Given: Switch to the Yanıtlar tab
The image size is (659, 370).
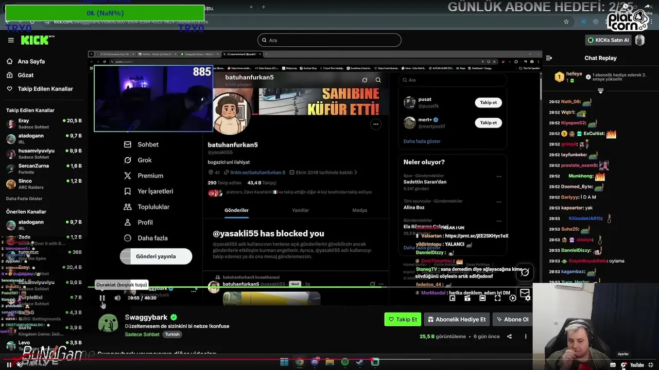Looking at the screenshot, I should [x=301, y=210].
